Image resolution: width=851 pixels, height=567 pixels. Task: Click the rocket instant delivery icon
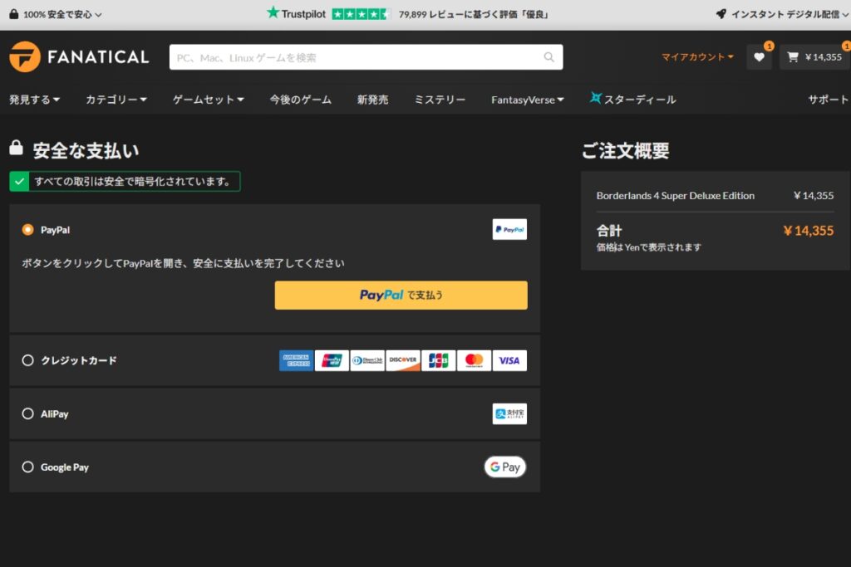click(x=721, y=14)
